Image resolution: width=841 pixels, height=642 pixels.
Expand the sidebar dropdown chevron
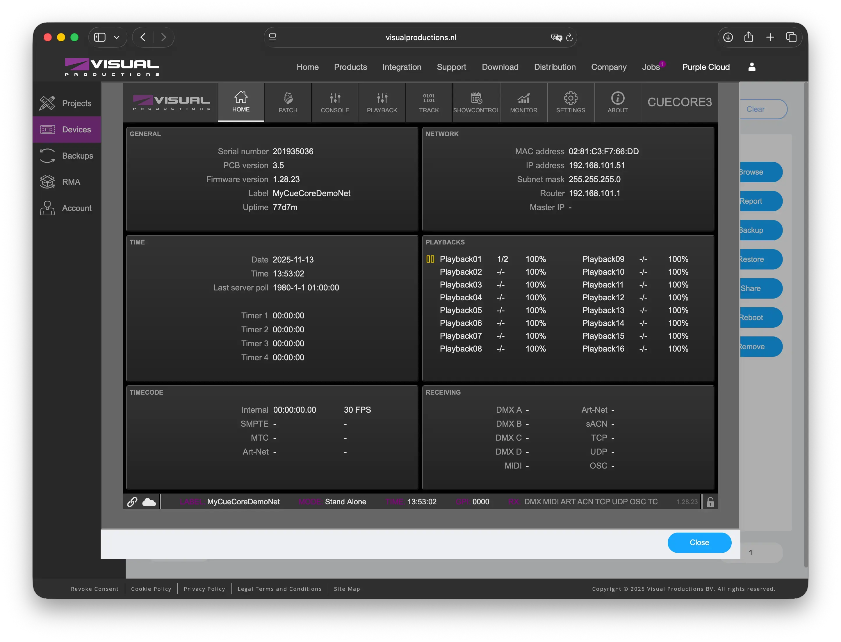(117, 37)
